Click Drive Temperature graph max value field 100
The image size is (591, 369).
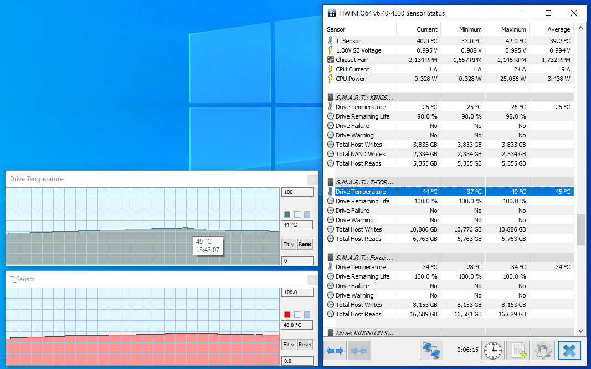(297, 192)
